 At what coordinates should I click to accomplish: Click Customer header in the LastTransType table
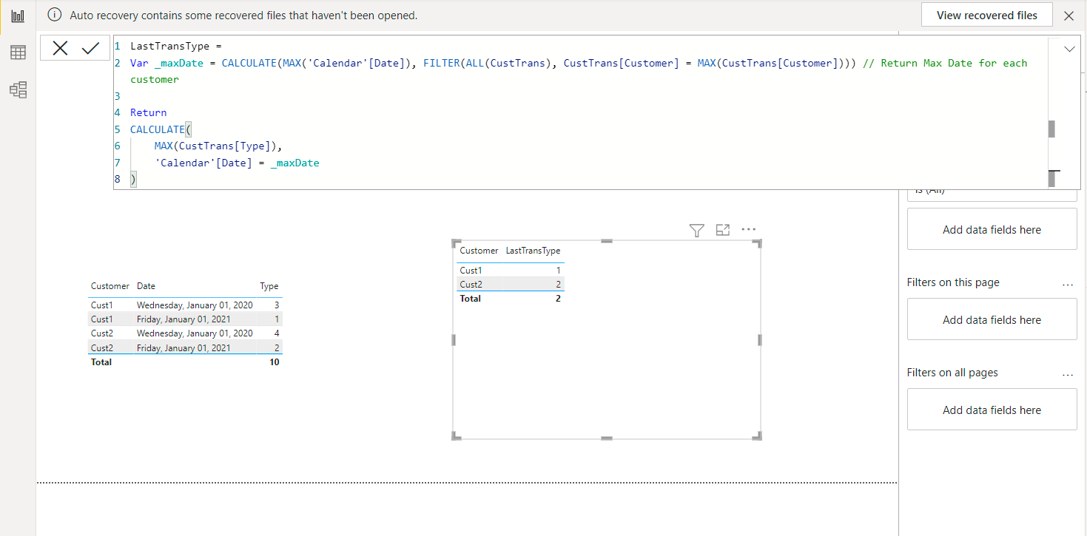tap(479, 251)
